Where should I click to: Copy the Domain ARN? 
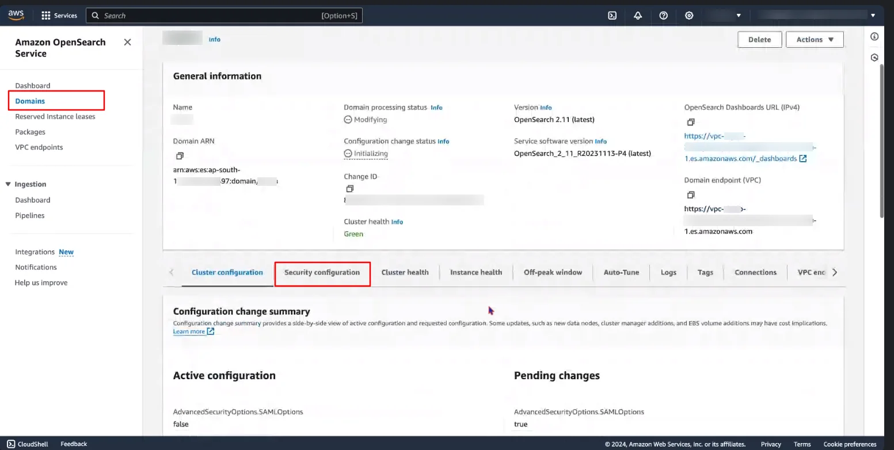[x=180, y=156]
